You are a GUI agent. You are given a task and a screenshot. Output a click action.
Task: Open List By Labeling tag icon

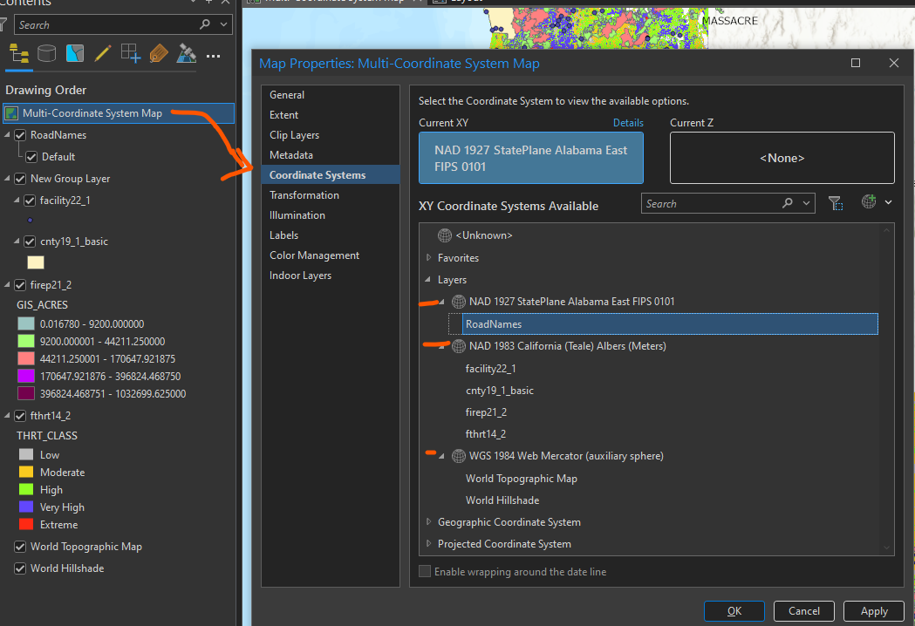158,53
